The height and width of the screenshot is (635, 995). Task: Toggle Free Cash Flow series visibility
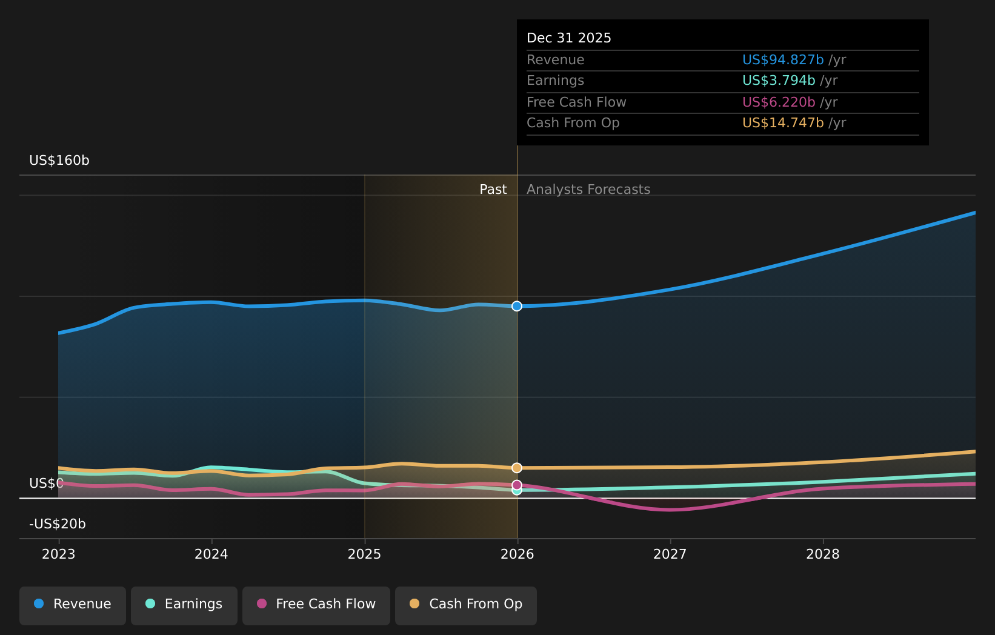pyautogui.click(x=316, y=604)
